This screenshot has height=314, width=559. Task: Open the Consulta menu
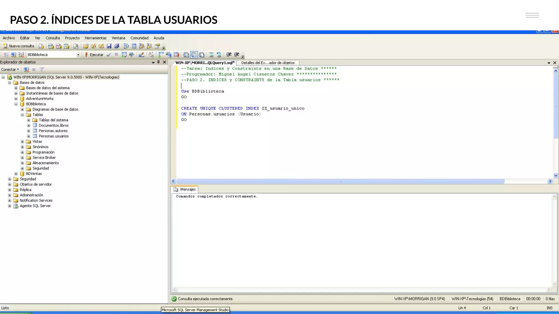pos(53,38)
